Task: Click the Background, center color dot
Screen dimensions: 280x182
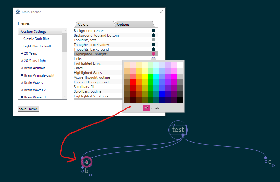Action: (x=153, y=31)
